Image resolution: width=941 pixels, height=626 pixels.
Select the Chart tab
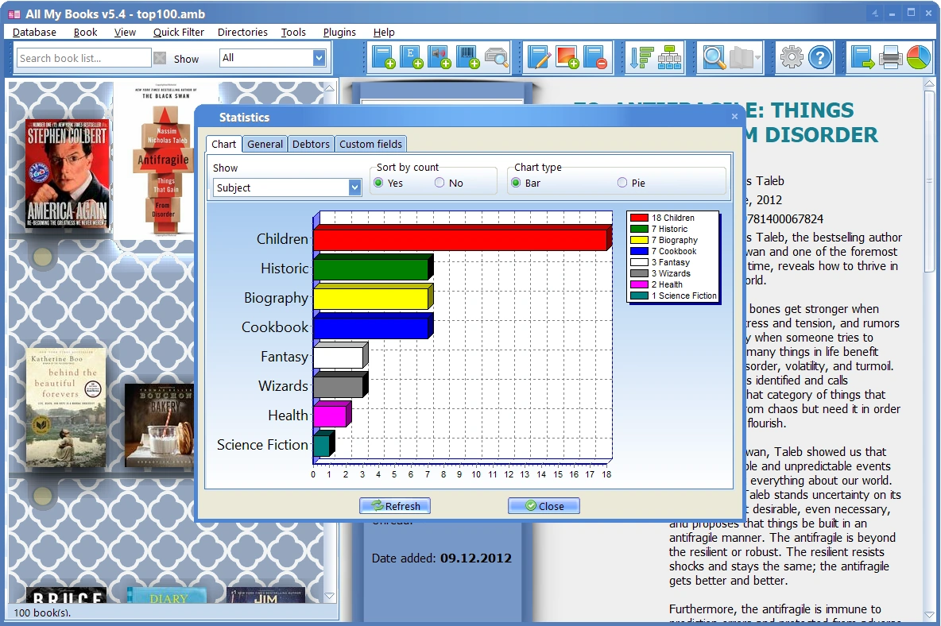pyautogui.click(x=223, y=144)
